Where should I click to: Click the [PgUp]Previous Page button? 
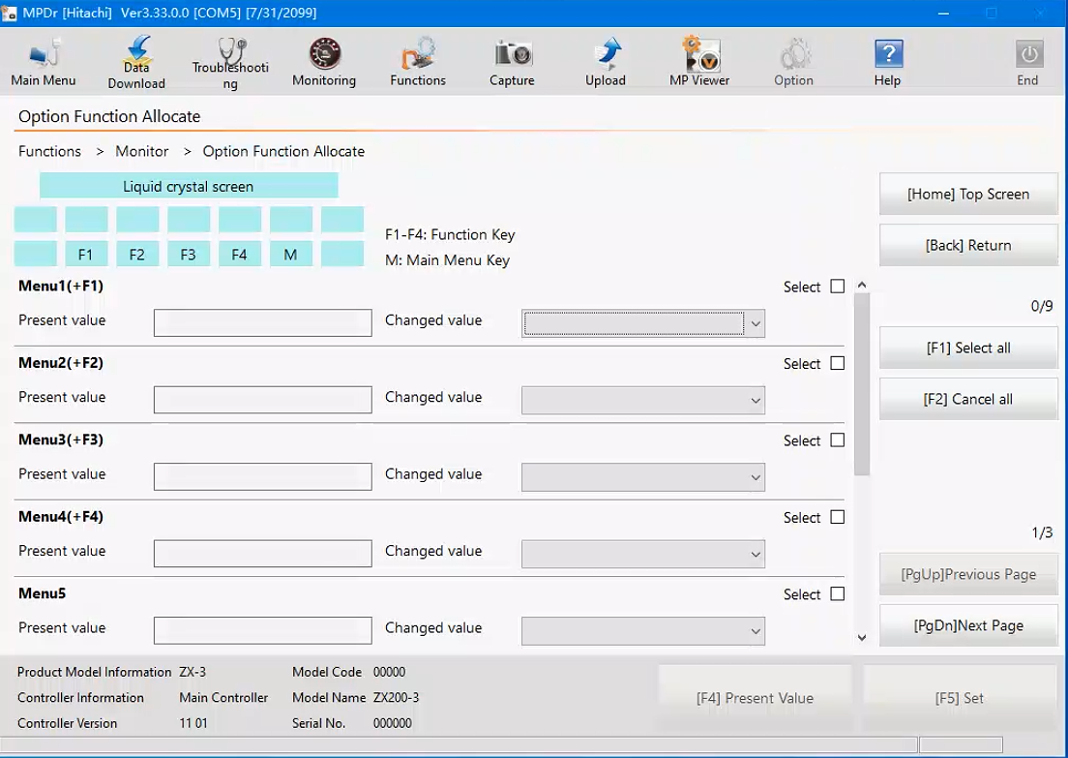[968, 575]
